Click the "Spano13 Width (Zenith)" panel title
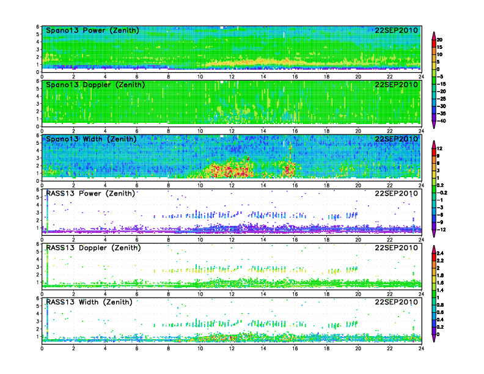 point(91,139)
